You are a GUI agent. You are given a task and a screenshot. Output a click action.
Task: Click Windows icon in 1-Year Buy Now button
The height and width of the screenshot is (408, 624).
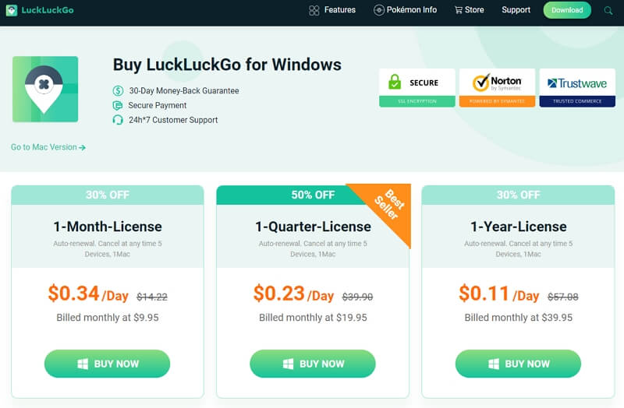coord(494,364)
